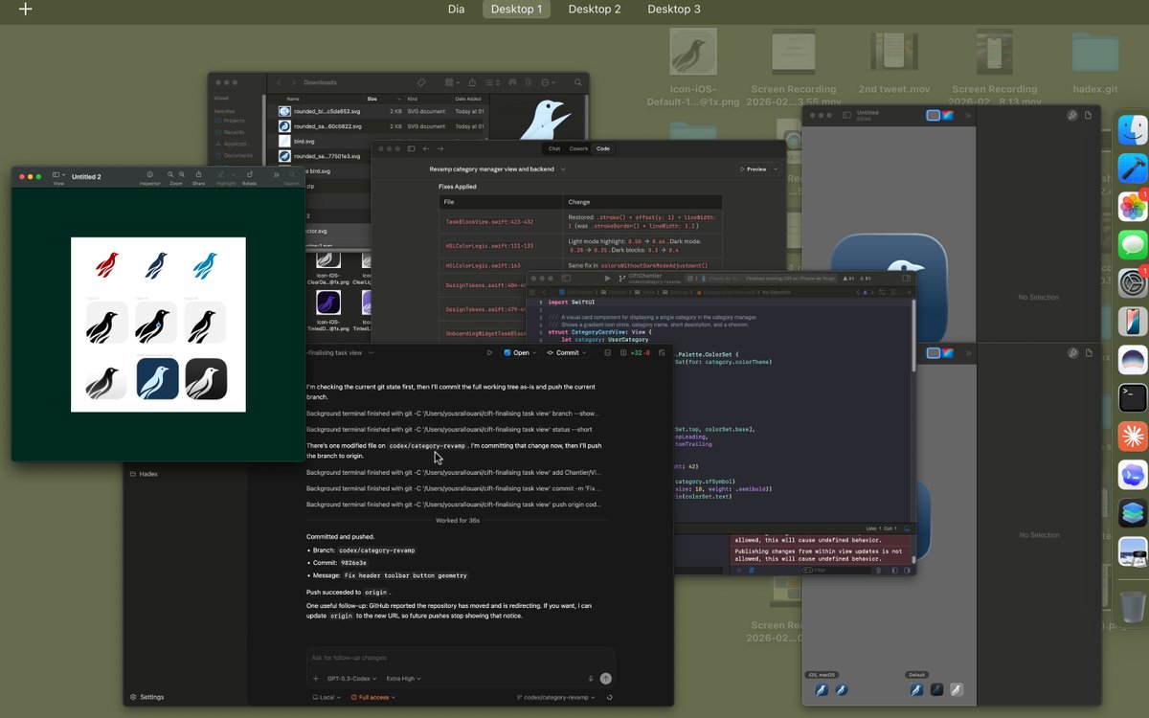Screen dimensions: 1149x718
Task: Click the tag icon in the Finder toolbar
Action: 421,82
